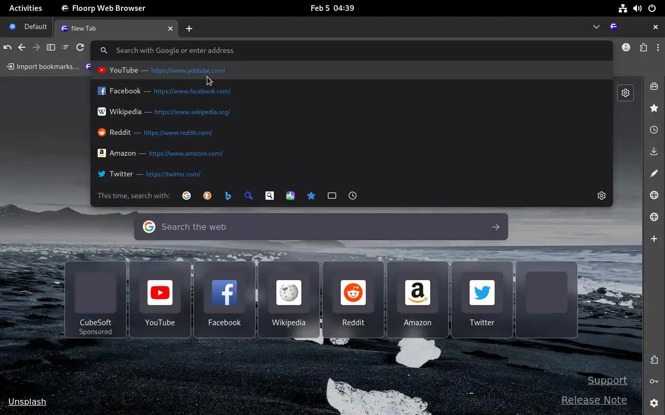Open the Wikipedia shortcut tile
This screenshot has height=415, width=665.
pos(289,299)
